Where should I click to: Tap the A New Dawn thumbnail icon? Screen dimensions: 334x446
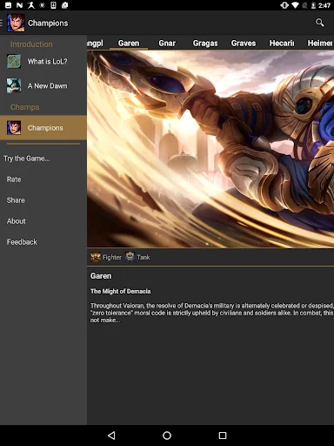point(14,85)
